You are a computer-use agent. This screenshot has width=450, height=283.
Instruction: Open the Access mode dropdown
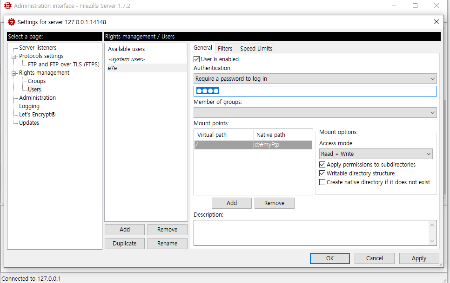click(376, 154)
